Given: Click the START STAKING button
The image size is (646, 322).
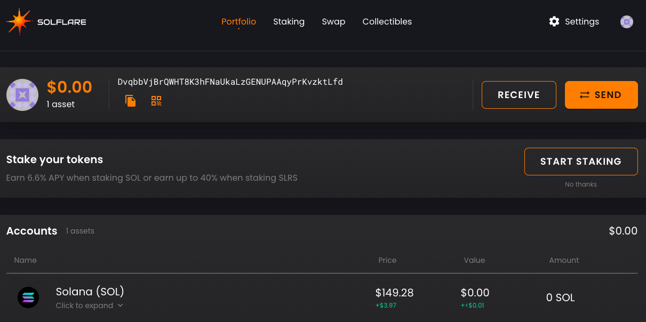Looking at the screenshot, I should [x=581, y=162].
